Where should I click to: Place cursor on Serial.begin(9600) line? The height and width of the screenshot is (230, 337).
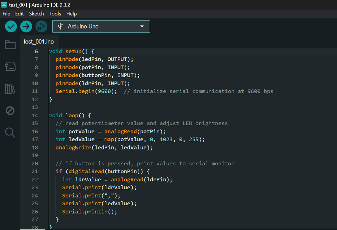click(x=86, y=91)
